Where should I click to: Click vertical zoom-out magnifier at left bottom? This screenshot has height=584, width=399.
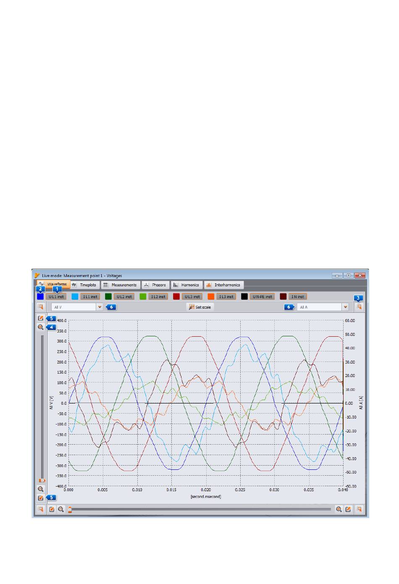coord(40,489)
